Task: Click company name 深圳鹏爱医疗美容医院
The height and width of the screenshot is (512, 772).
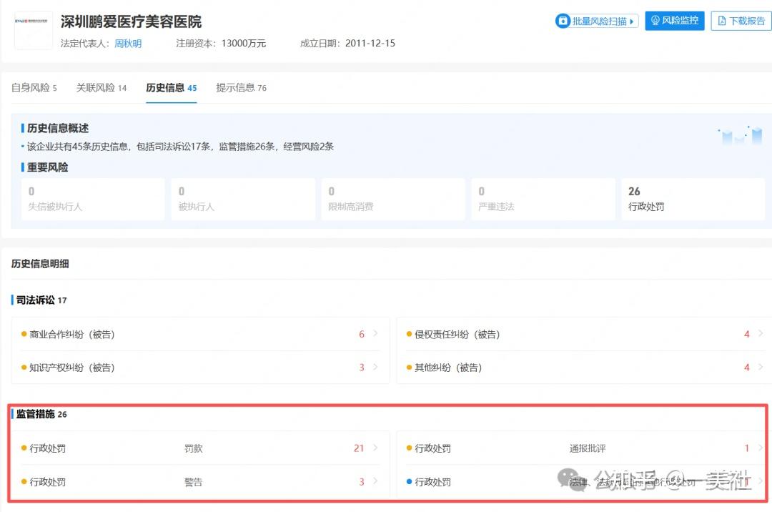Action: click(x=131, y=21)
